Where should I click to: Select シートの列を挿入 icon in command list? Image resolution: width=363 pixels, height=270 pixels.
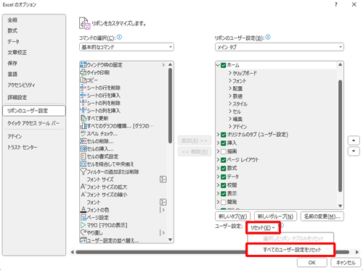coord(83,111)
